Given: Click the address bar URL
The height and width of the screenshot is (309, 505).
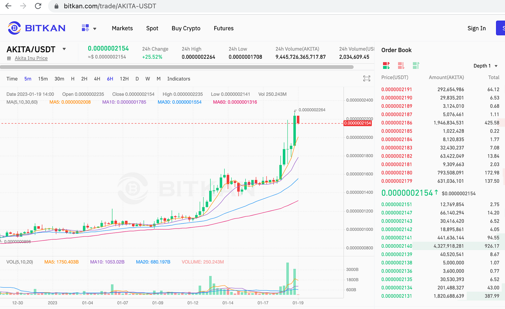Looking at the screenshot, I should pyautogui.click(x=110, y=6).
